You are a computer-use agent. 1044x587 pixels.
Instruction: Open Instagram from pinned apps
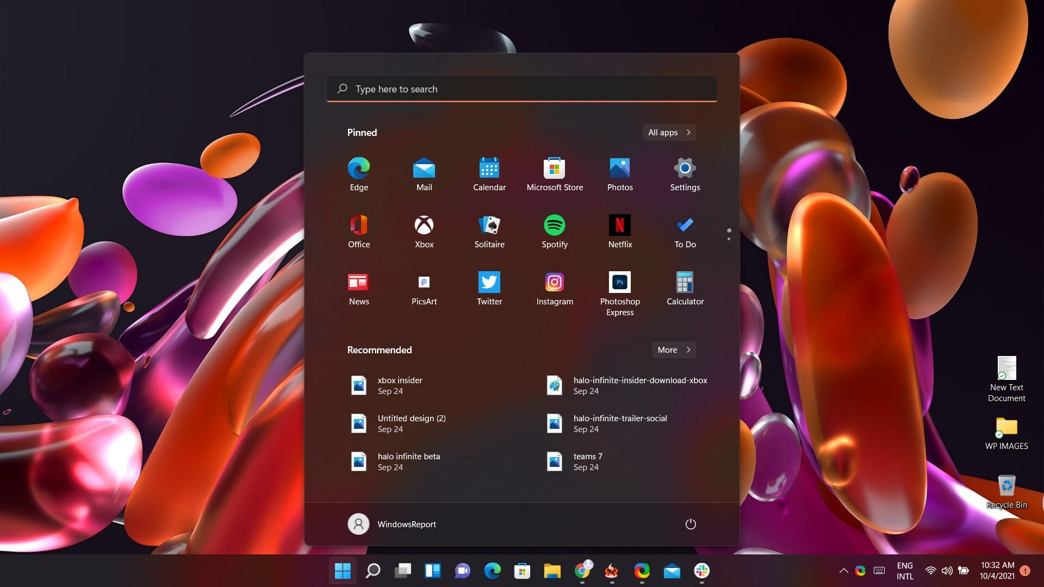pos(554,283)
